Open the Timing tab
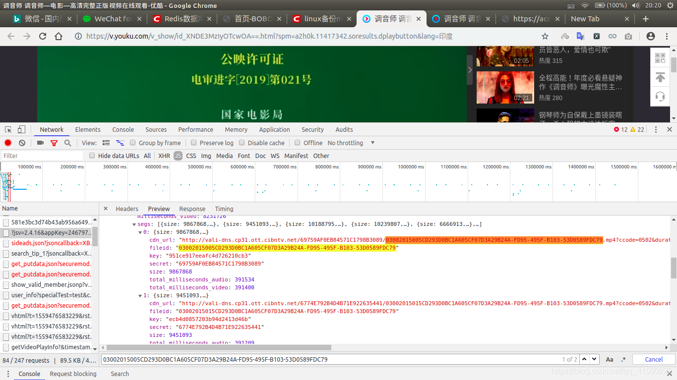 click(224, 209)
